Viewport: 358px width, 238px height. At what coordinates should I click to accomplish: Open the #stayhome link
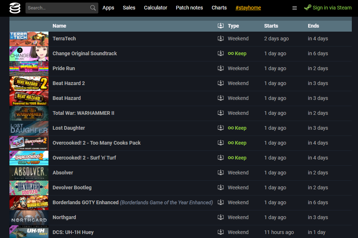click(248, 8)
